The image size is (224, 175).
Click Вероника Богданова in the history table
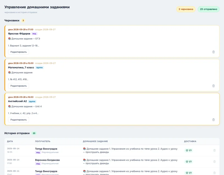47,160
